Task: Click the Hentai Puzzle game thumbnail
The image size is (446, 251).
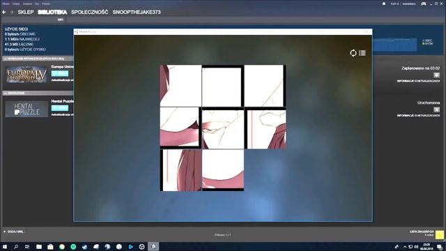Action: (26, 109)
